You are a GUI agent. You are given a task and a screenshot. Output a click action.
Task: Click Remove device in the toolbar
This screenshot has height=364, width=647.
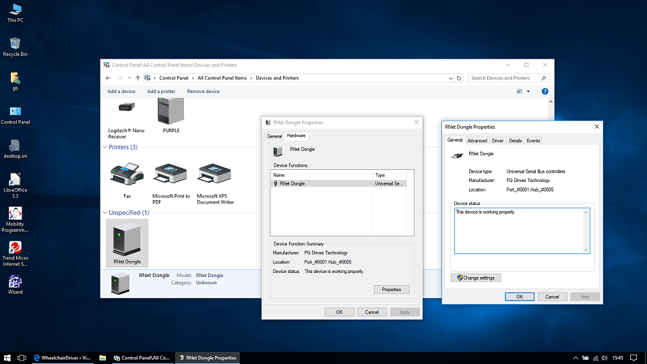[203, 92]
